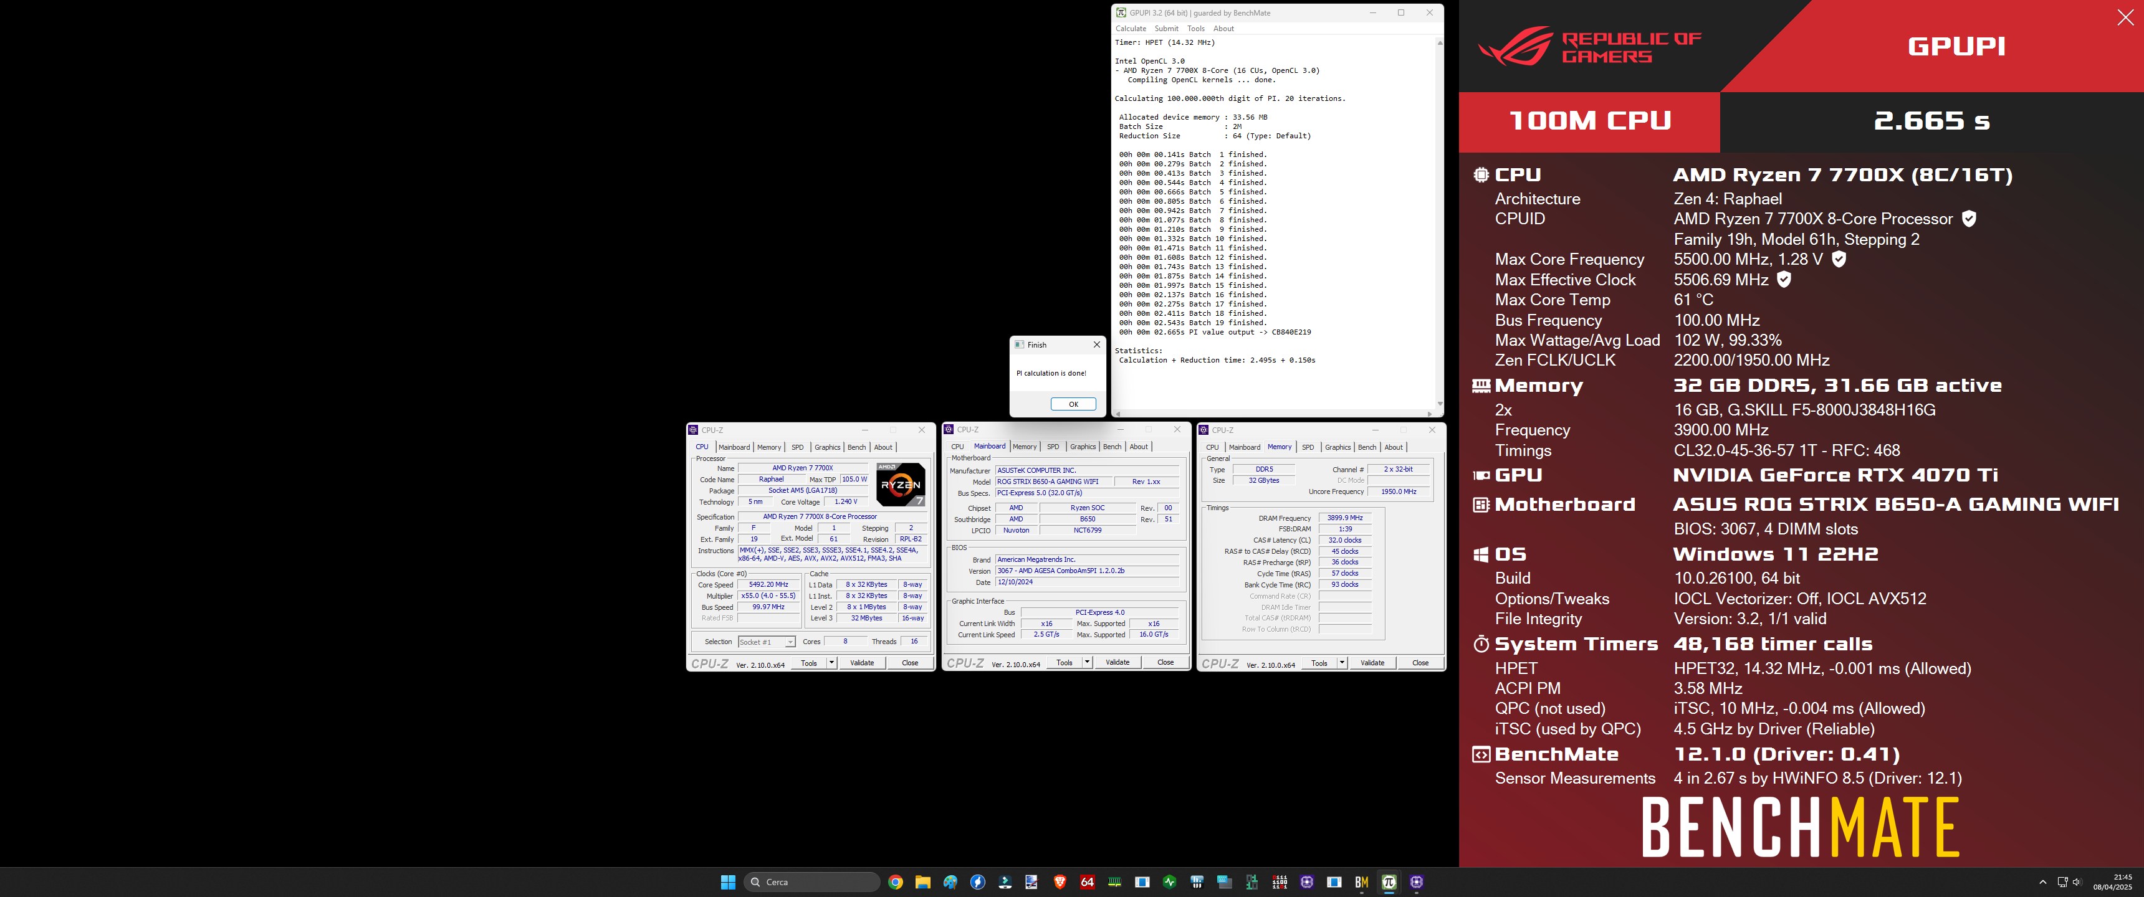Click the Core Speed value 5492.20 MHz
The image size is (2144, 897).
tap(768, 584)
